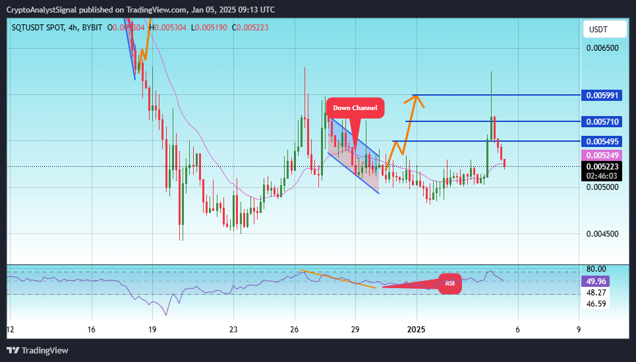
Task: Click the candle countdown timer 02:46:03
Action: point(602,176)
